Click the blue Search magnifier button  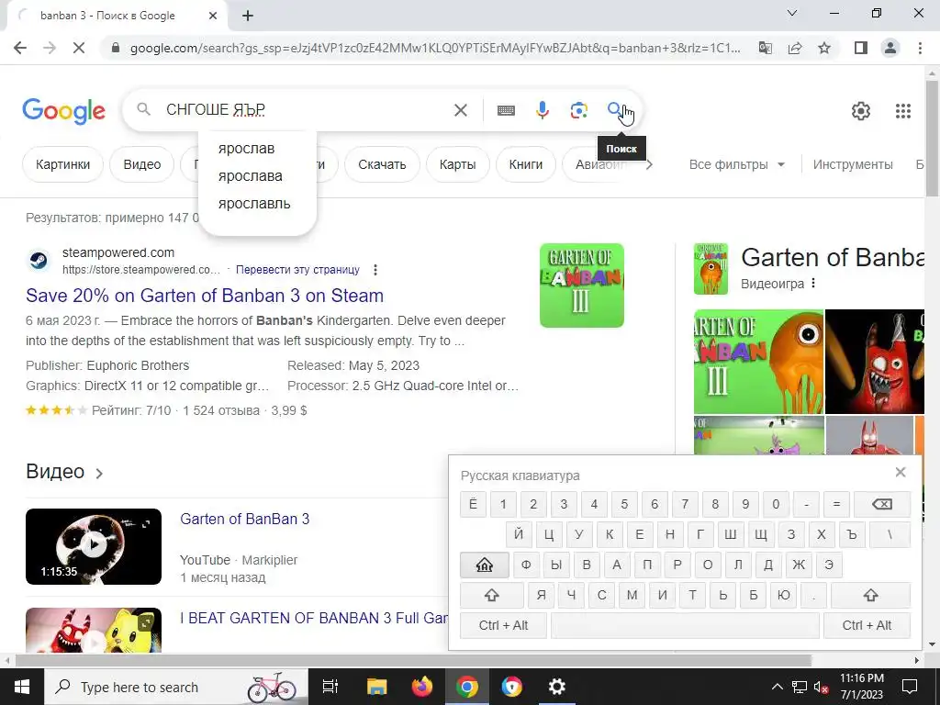(x=614, y=110)
